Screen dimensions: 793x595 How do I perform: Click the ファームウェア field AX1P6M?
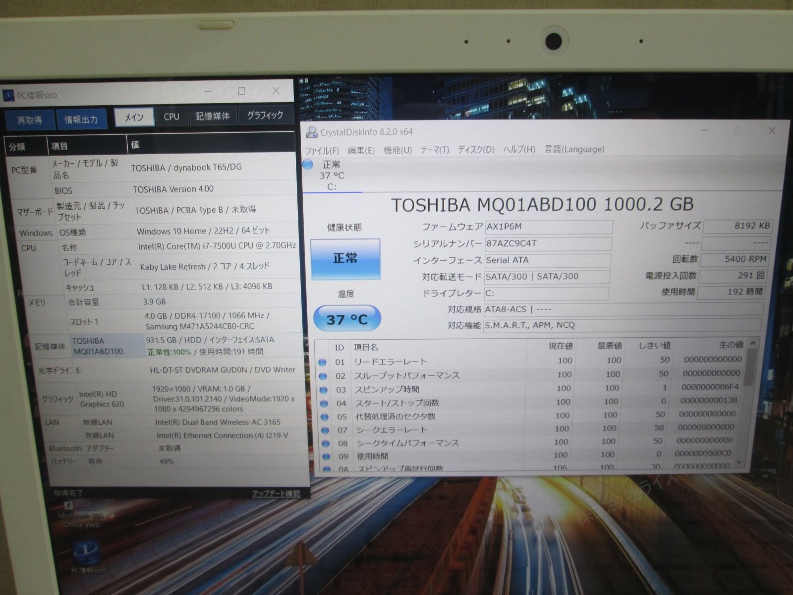[548, 227]
